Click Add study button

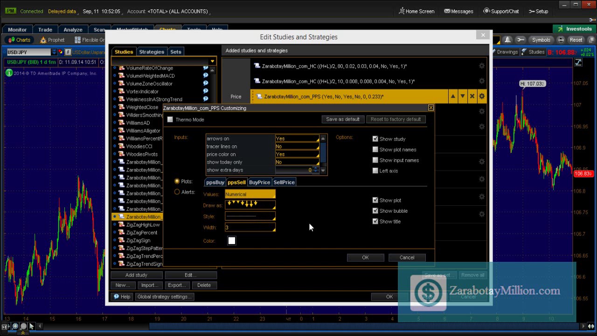pos(136,275)
